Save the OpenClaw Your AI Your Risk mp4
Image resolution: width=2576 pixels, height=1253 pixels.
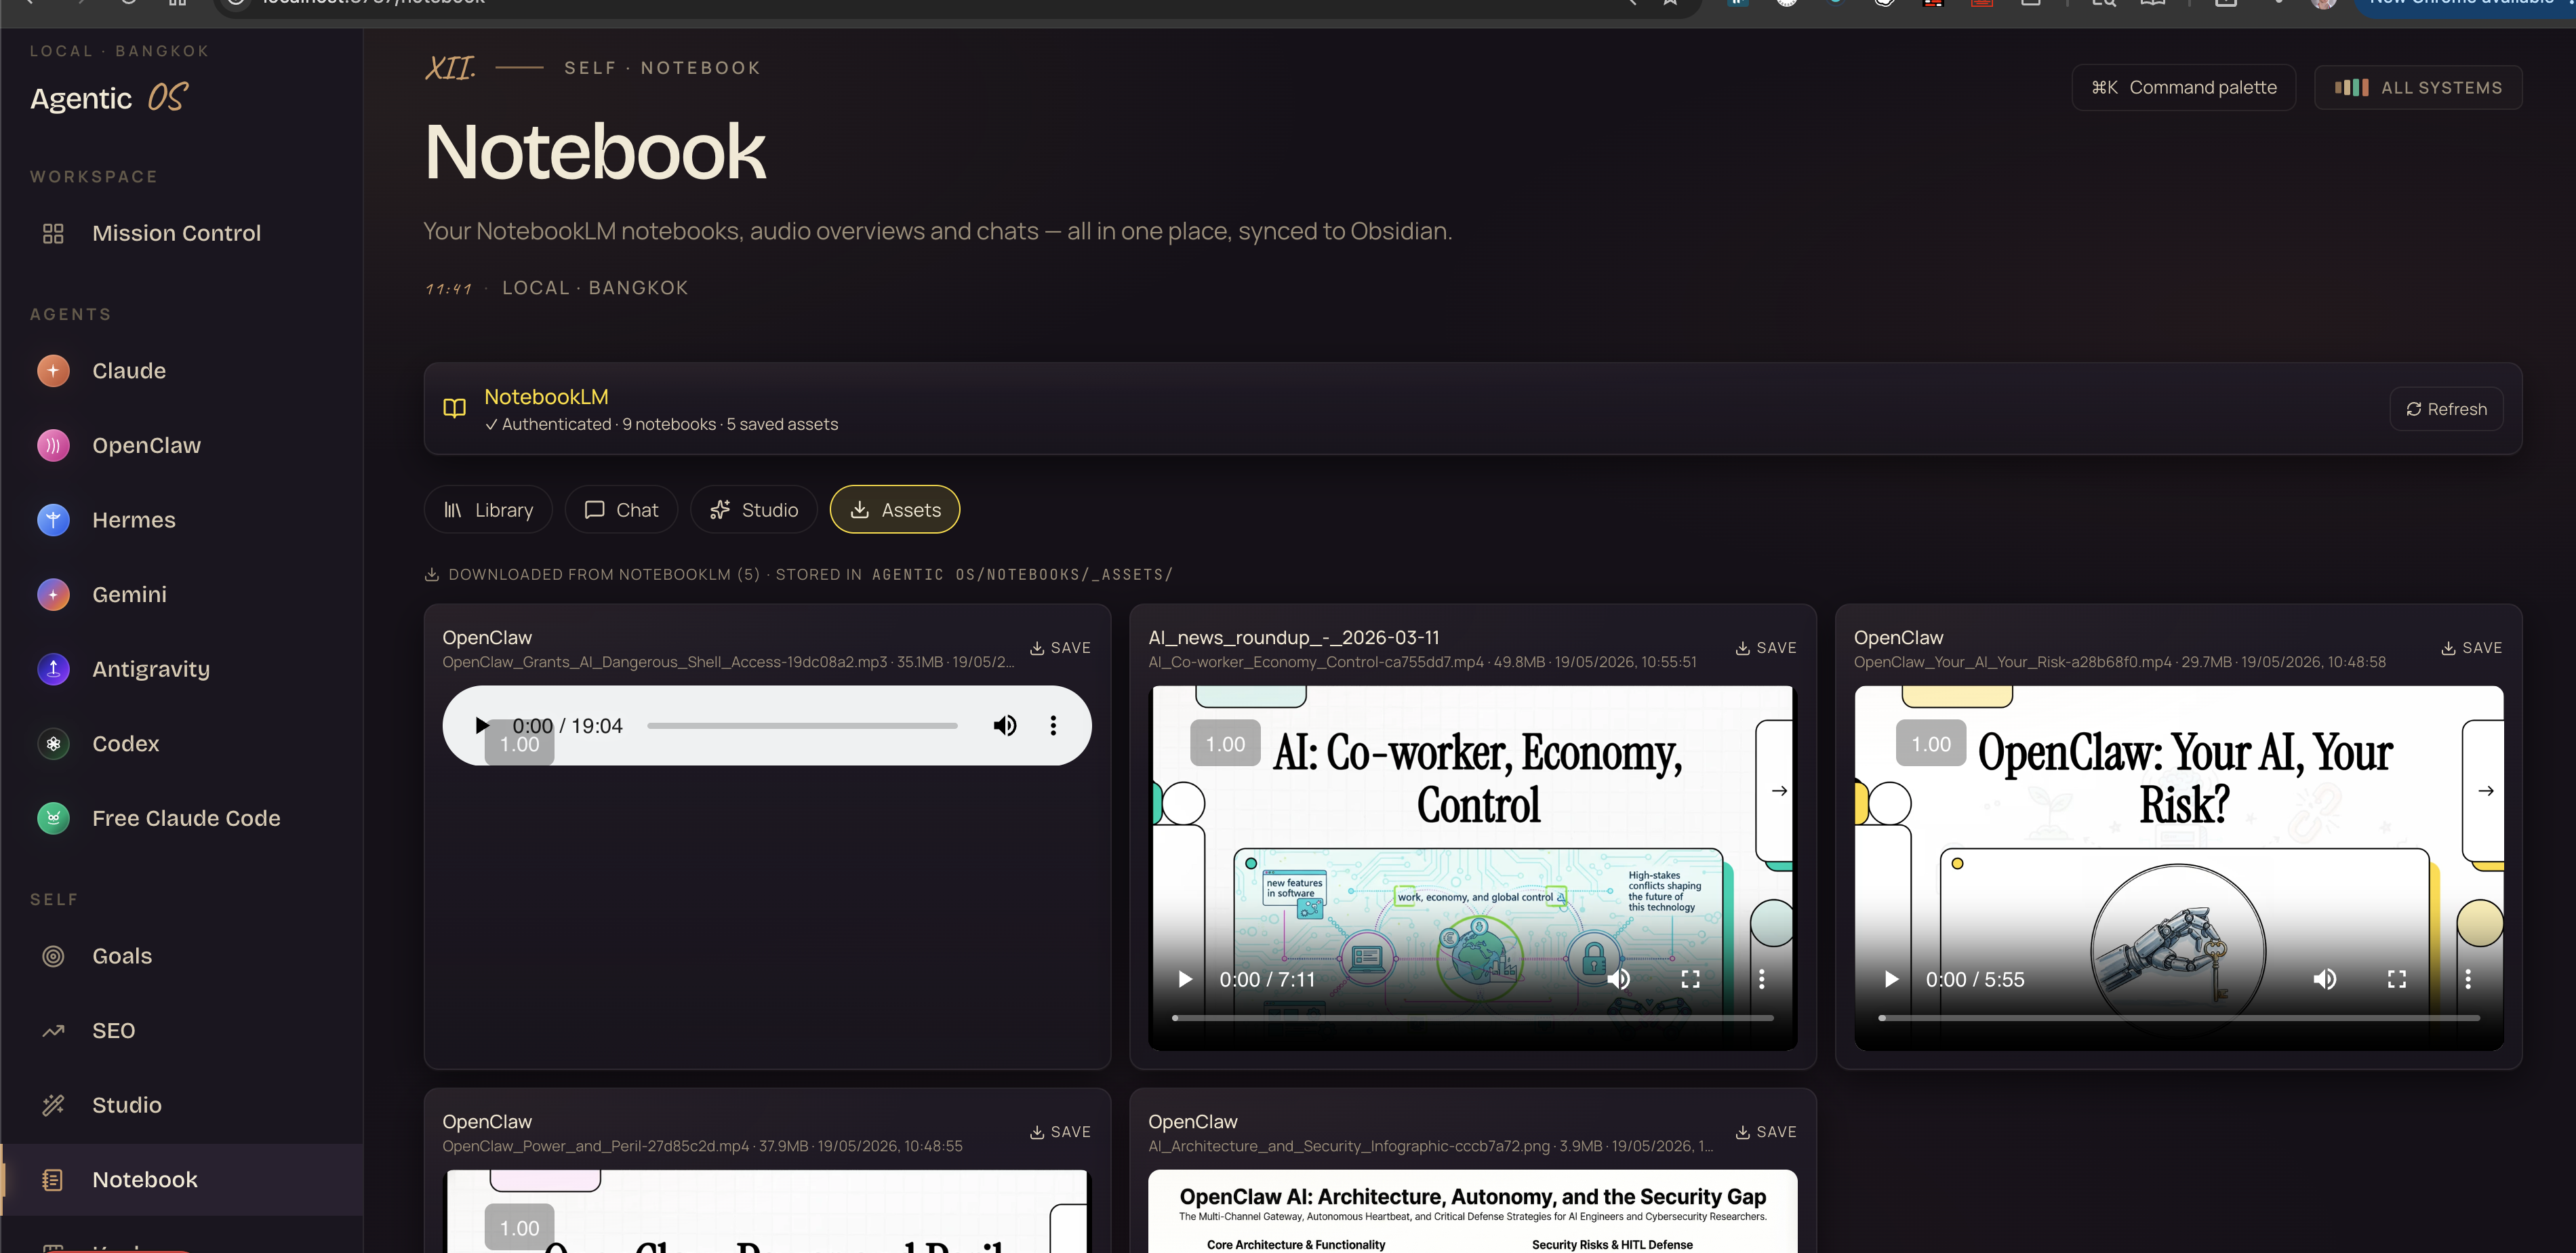2472,648
